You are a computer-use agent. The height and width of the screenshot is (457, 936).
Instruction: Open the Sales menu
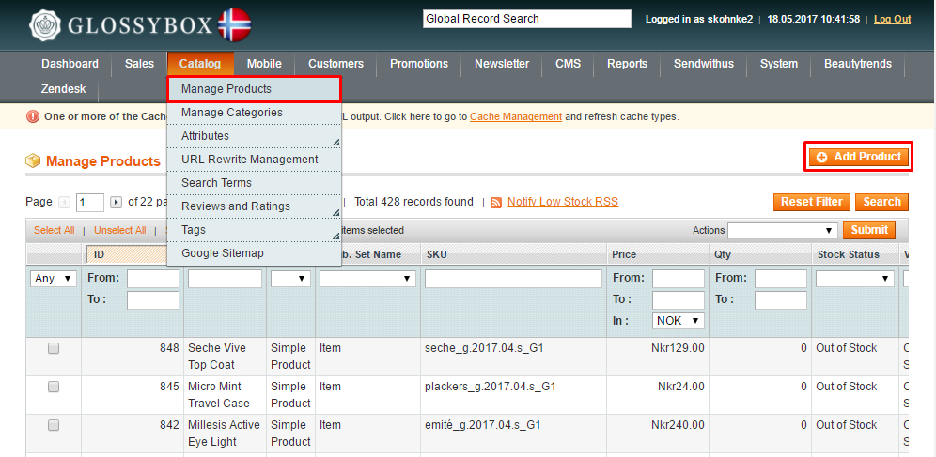click(139, 64)
